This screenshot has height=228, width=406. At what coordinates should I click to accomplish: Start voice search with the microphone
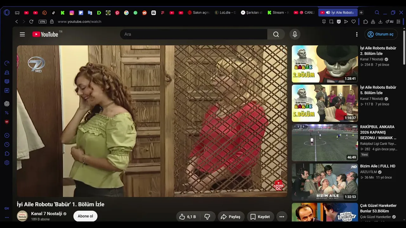295,34
